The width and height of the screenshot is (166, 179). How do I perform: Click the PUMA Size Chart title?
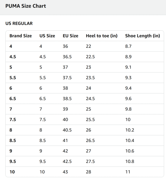pos(25,6)
